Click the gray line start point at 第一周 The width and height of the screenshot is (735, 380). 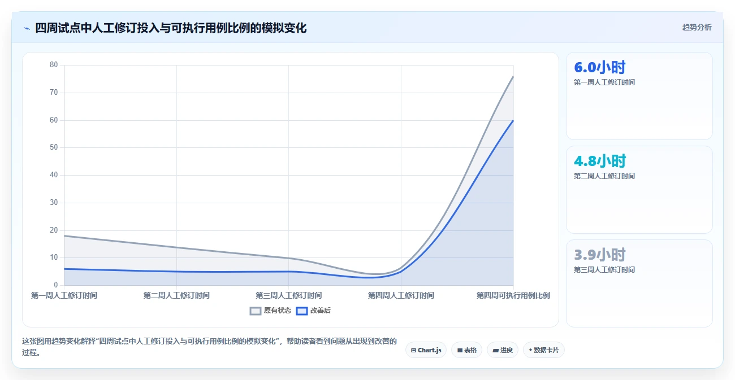[x=64, y=236]
